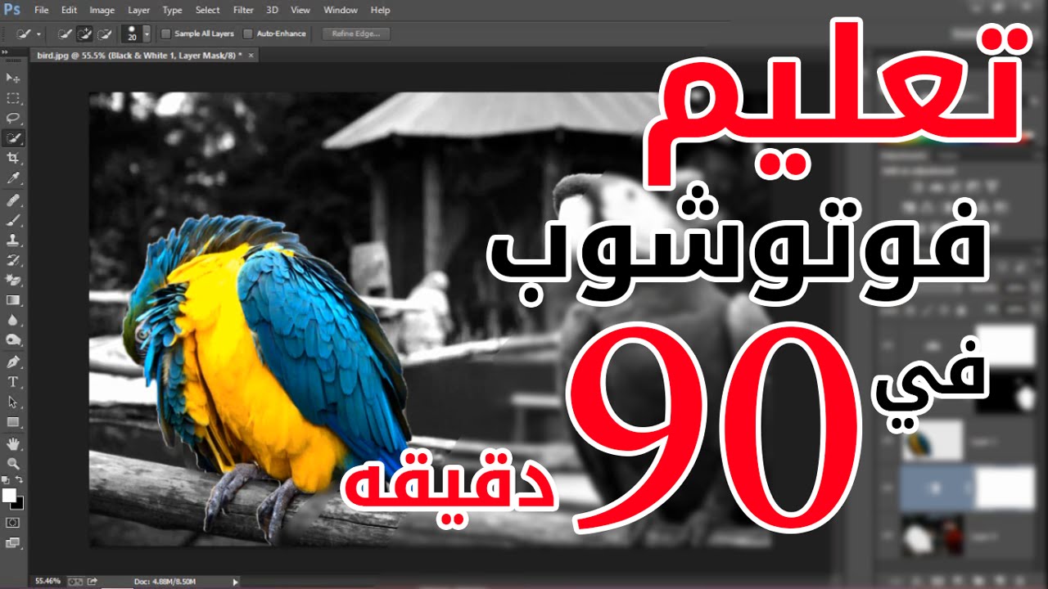
Task: Select the Eraser tool
Action: tap(13, 281)
